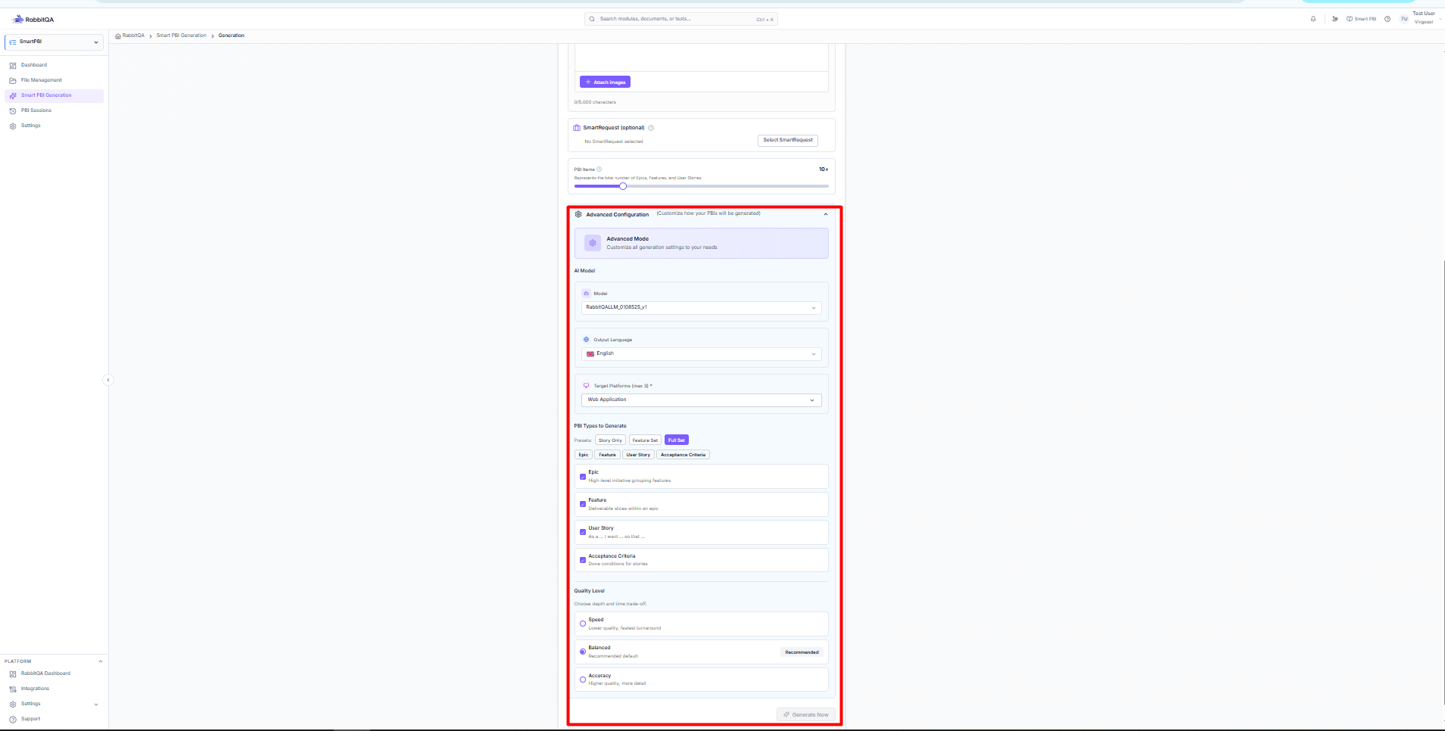
Task: Select the Accuracy quality radio button
Action: 583,680
